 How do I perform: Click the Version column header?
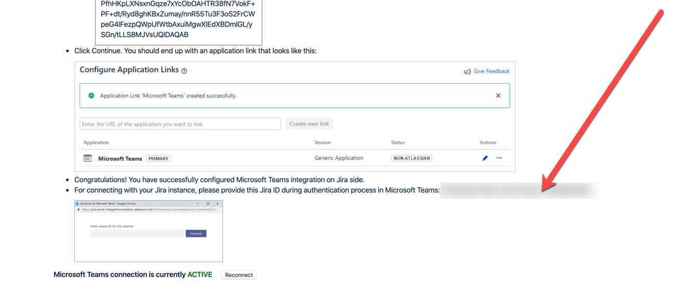323,143
